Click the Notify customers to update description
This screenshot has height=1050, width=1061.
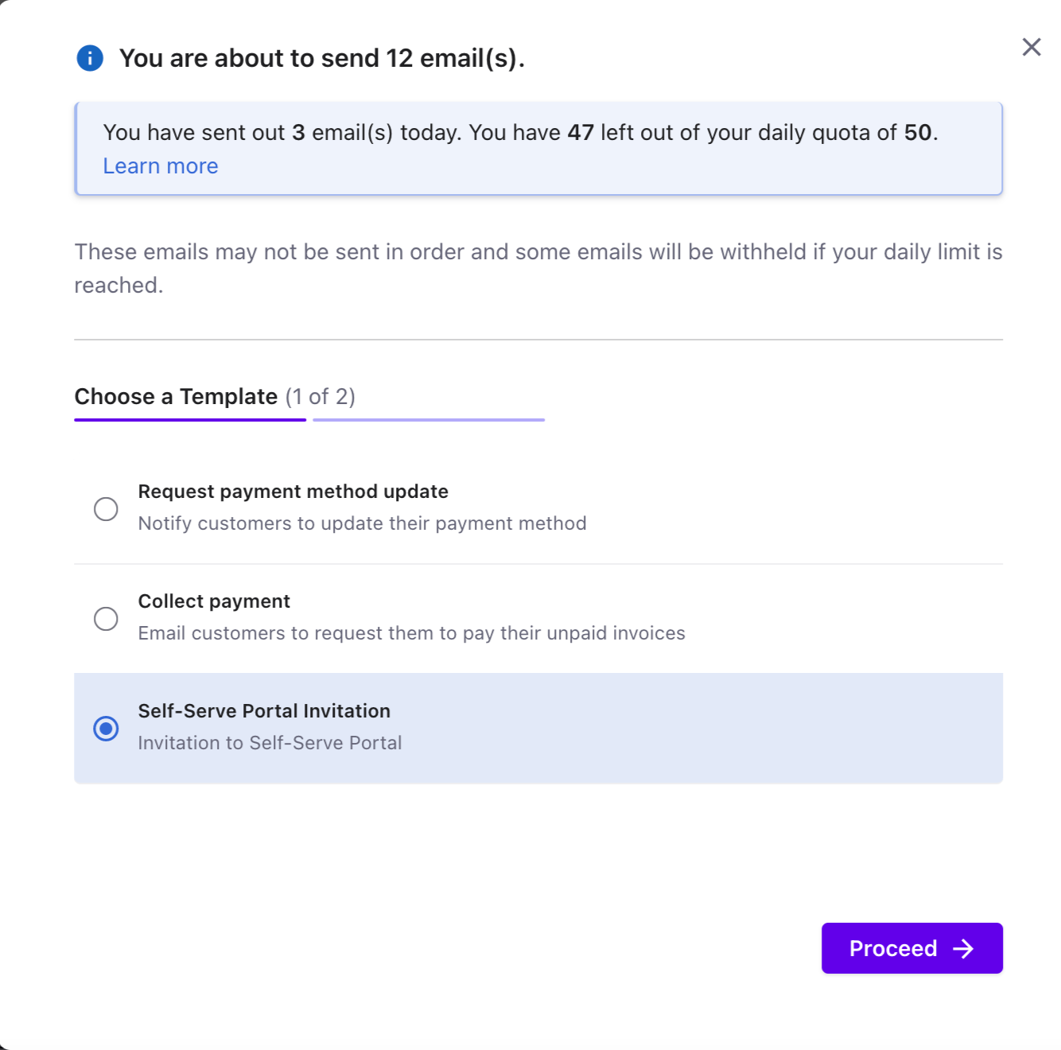coord(362,523)
